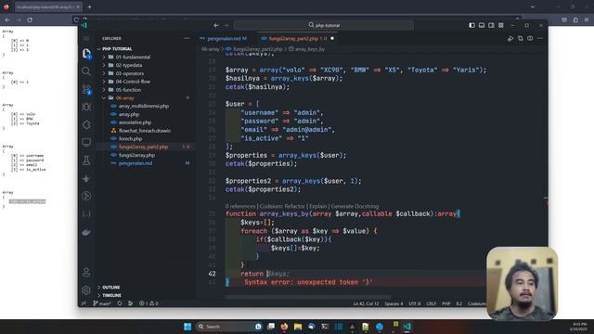Click the run file icon in editor toolbar

[x=510, y=38]
